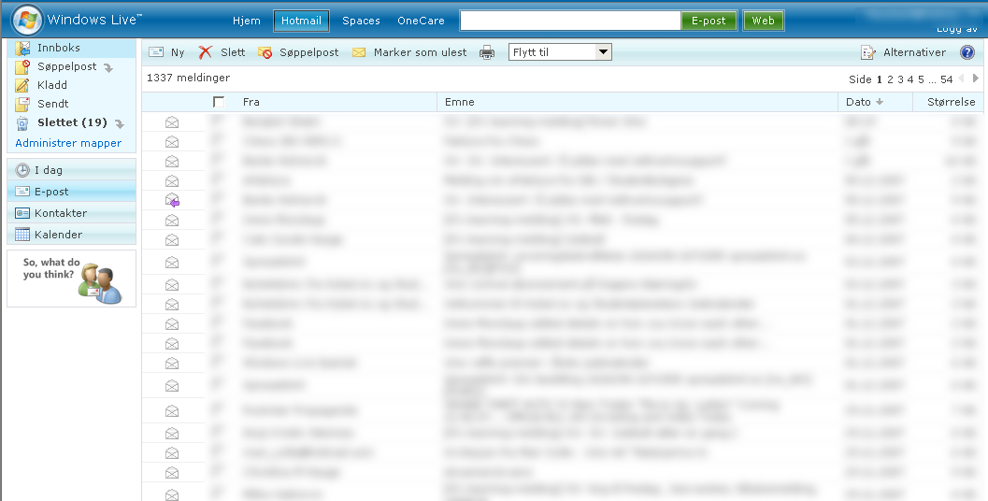Switch to the Hjem tab
The width and height of the screenshot is (988, 501).
[x=247, y=21]
